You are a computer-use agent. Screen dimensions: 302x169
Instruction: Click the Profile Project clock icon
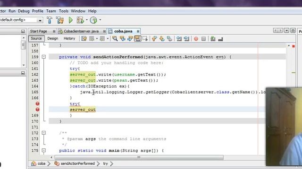[93, 20]
